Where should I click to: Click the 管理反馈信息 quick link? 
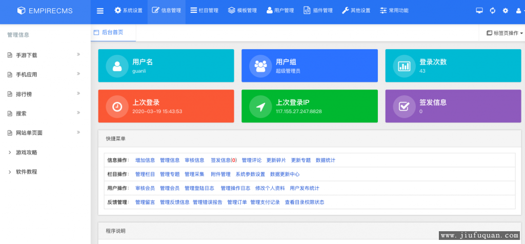pos(175,202)
